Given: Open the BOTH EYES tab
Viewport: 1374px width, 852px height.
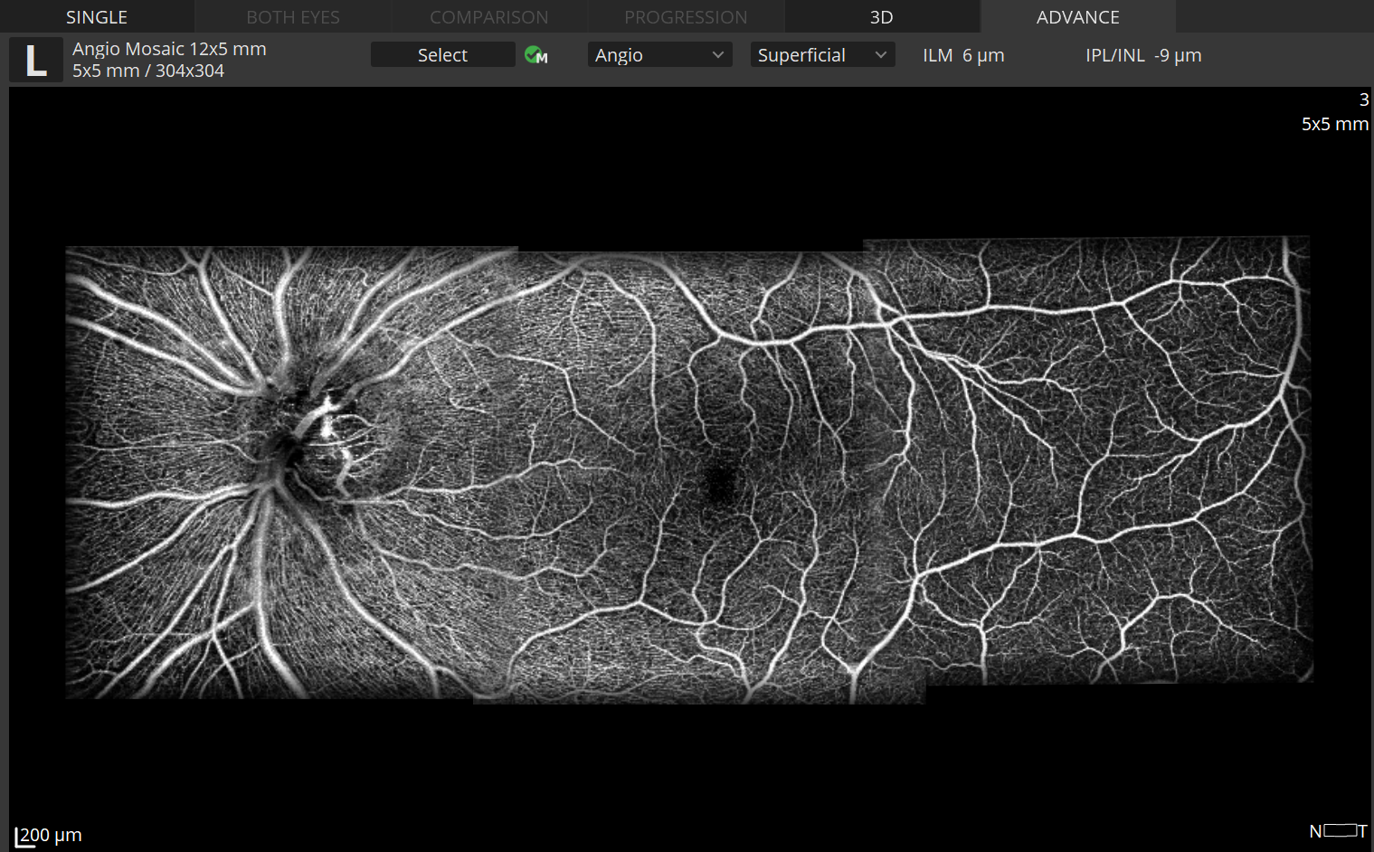Looking at the screenshot, I should [x=293, y=17].
